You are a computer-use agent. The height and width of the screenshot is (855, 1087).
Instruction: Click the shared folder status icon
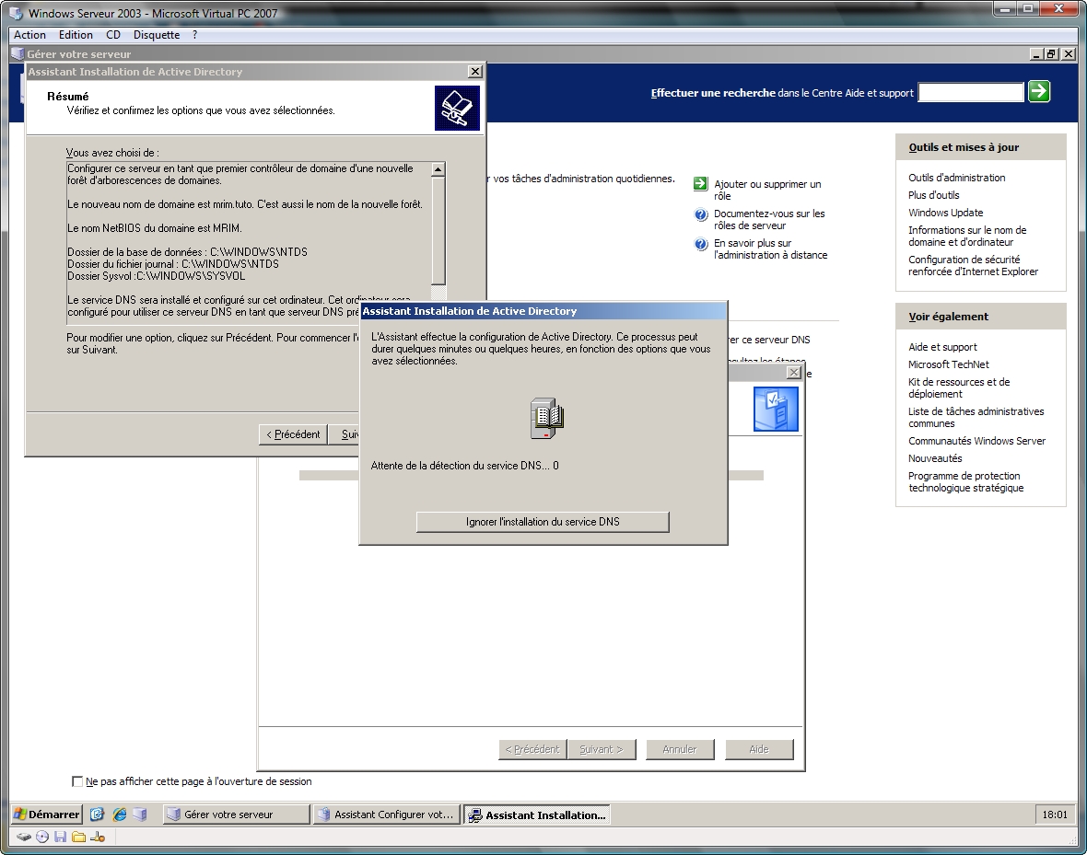click(78, 837)
